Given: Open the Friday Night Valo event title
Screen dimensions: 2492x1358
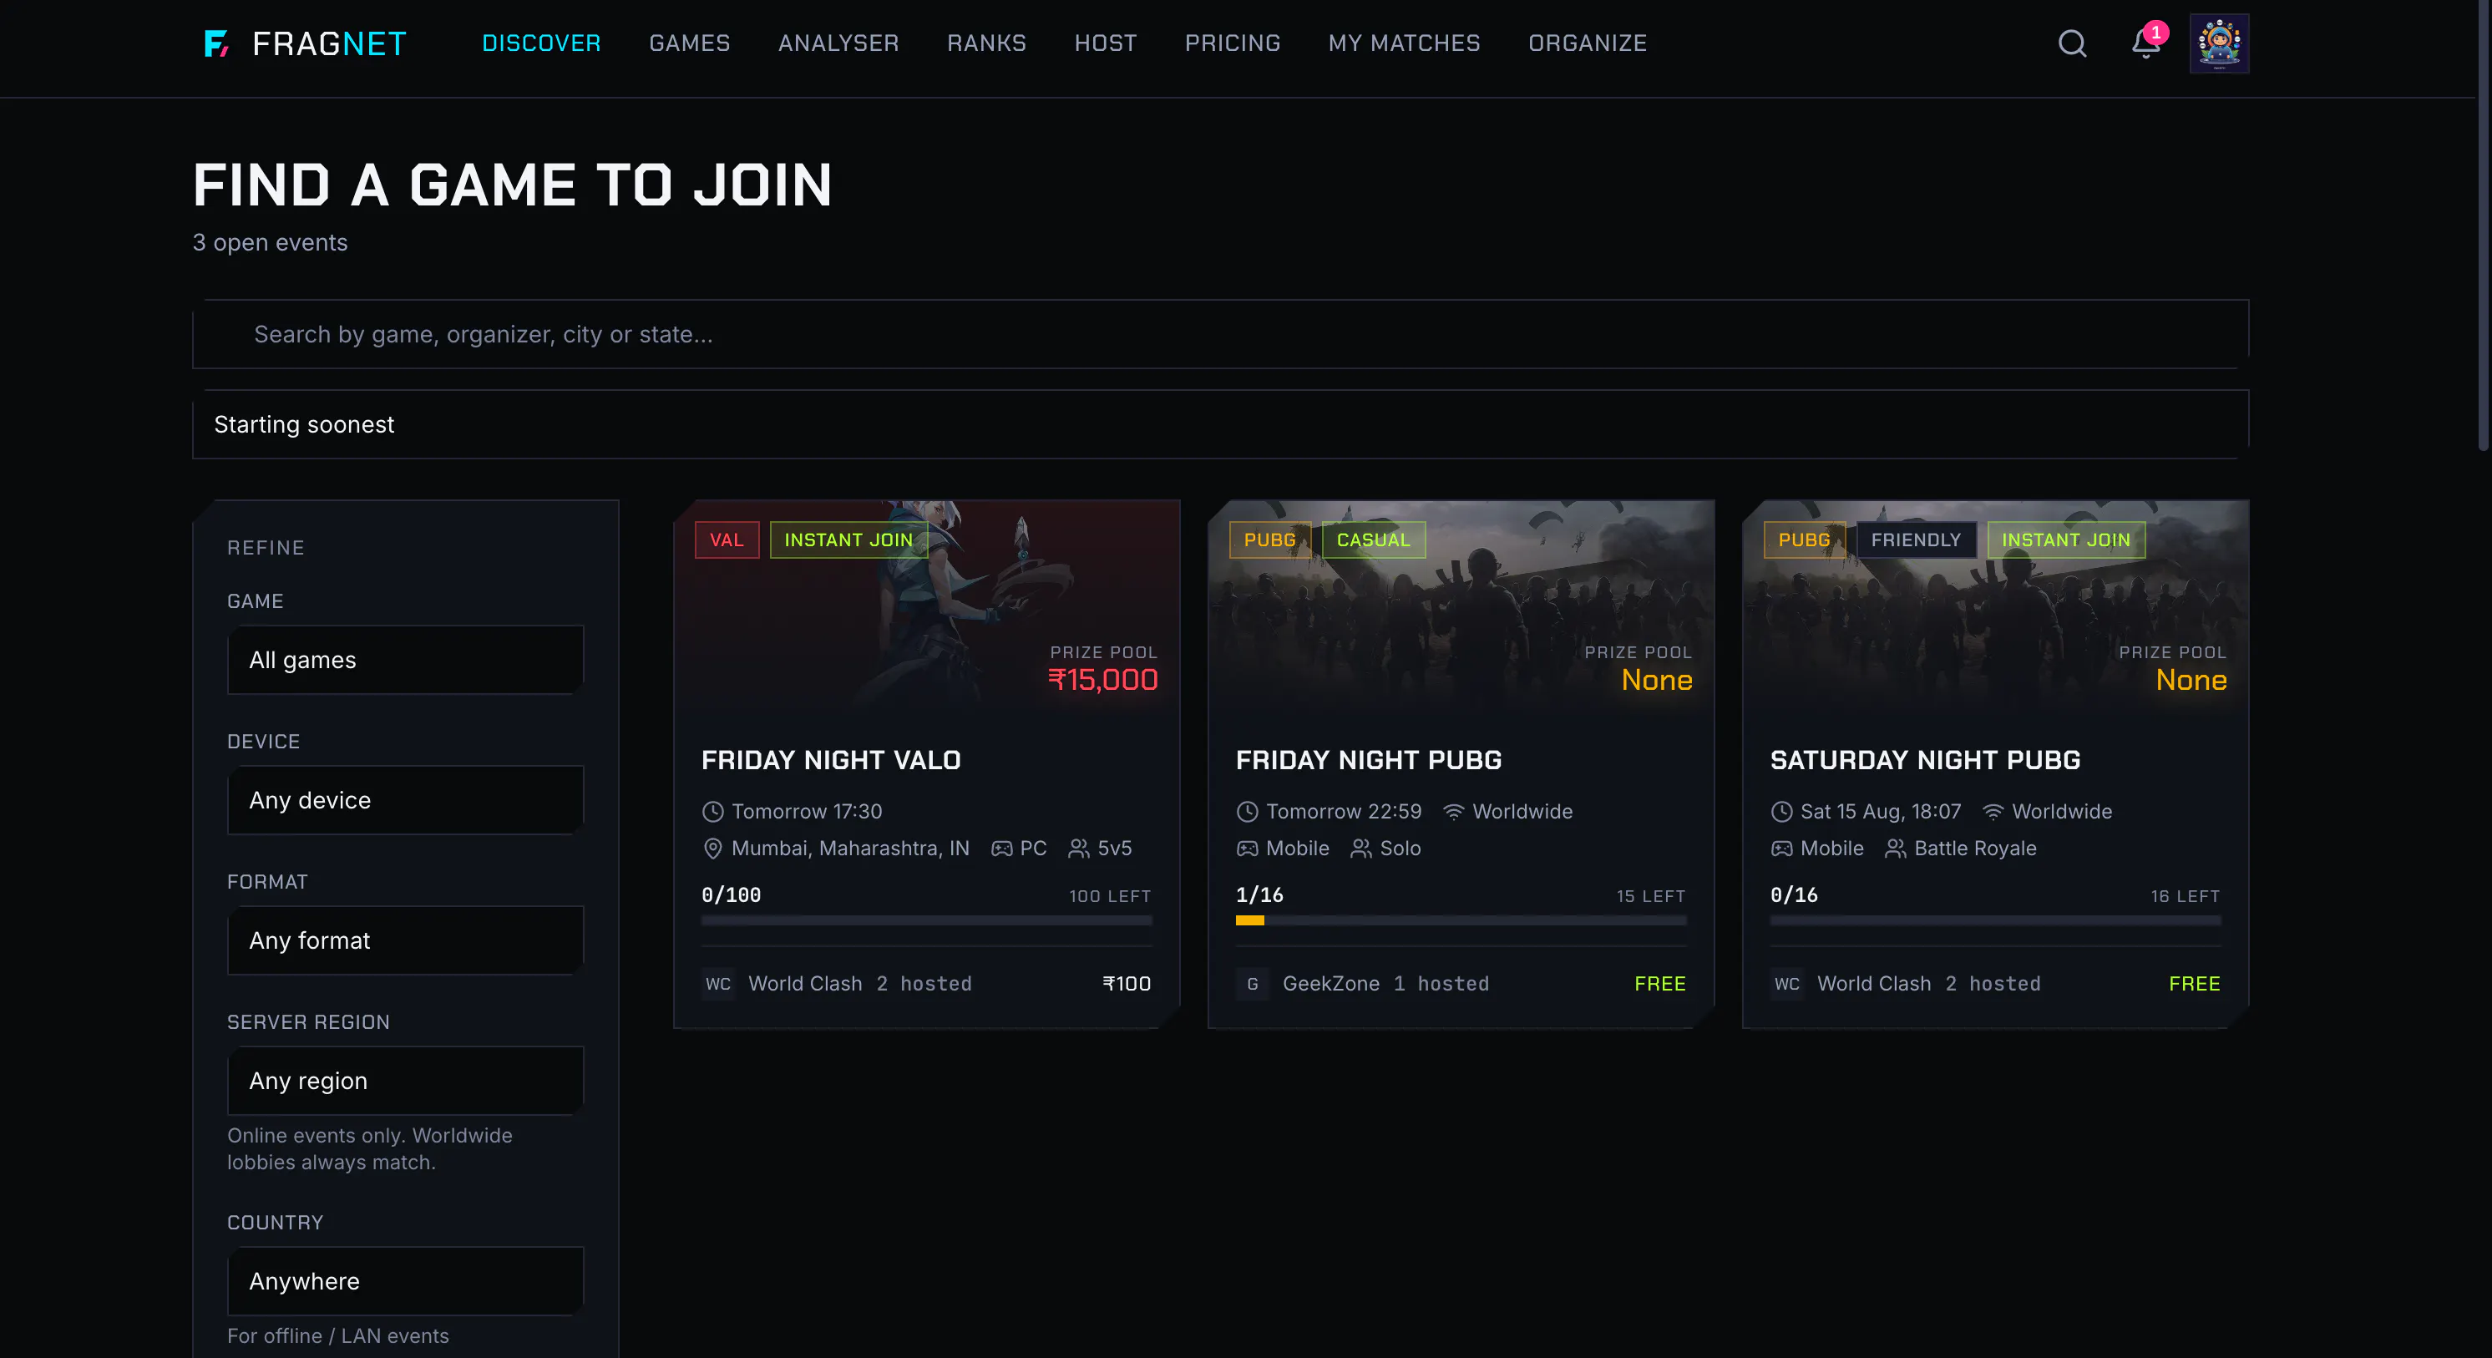Looking at the screenshot, I should click(831, 760).
